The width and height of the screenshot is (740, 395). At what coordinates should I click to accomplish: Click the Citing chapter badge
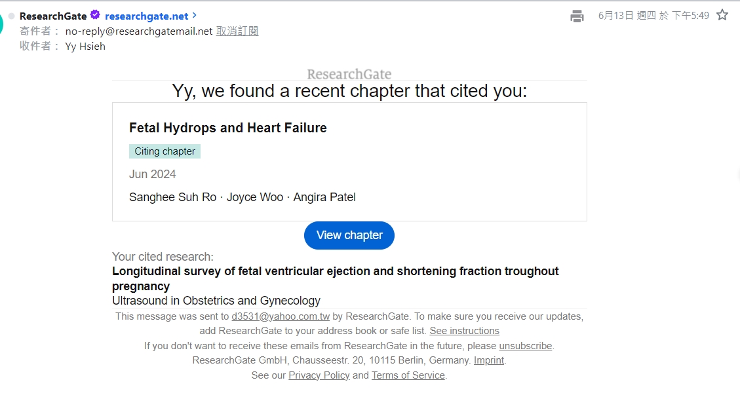[x=165, y=151]
